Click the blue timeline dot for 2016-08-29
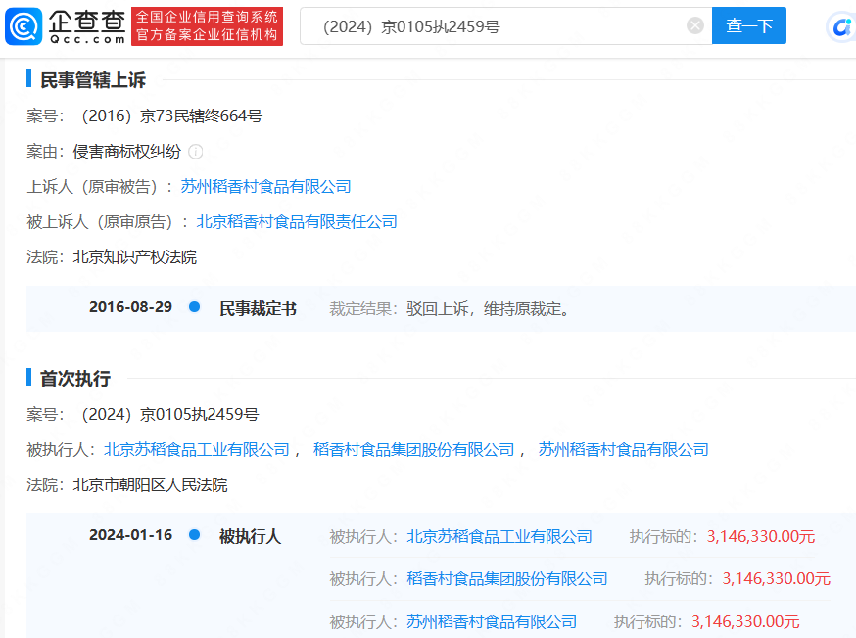 194,307
